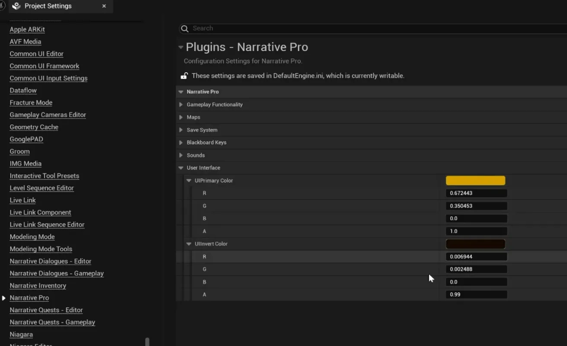Edit UIInvert Color B value field

point(476,282)
